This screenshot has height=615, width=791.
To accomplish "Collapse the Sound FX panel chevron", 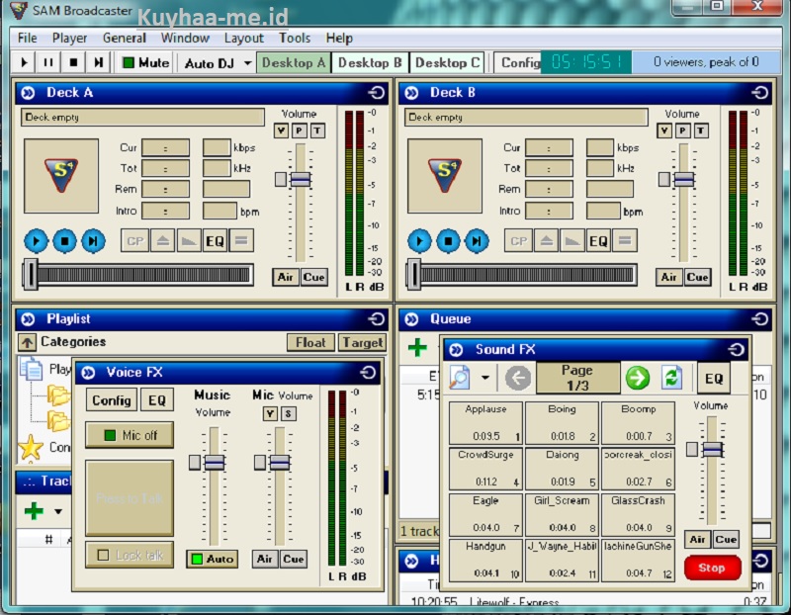I will pyautogui.click(x=456, y=350).
